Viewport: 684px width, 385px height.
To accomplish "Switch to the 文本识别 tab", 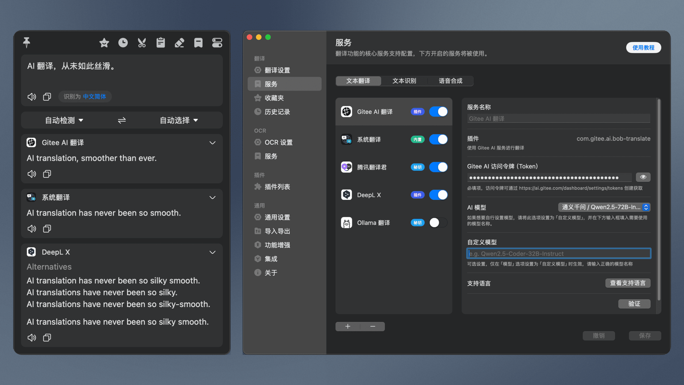I will tap(404, 81).
